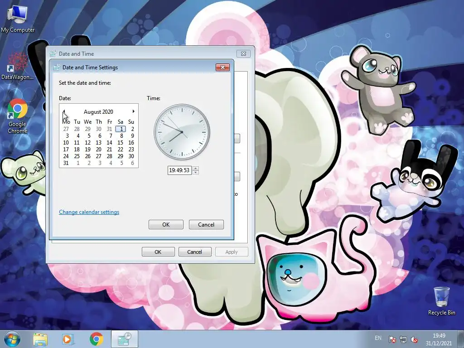The width and height of the screenshot is (464, 348).
Task: Open the My Computer desktop icon
Action: (18, 19)
